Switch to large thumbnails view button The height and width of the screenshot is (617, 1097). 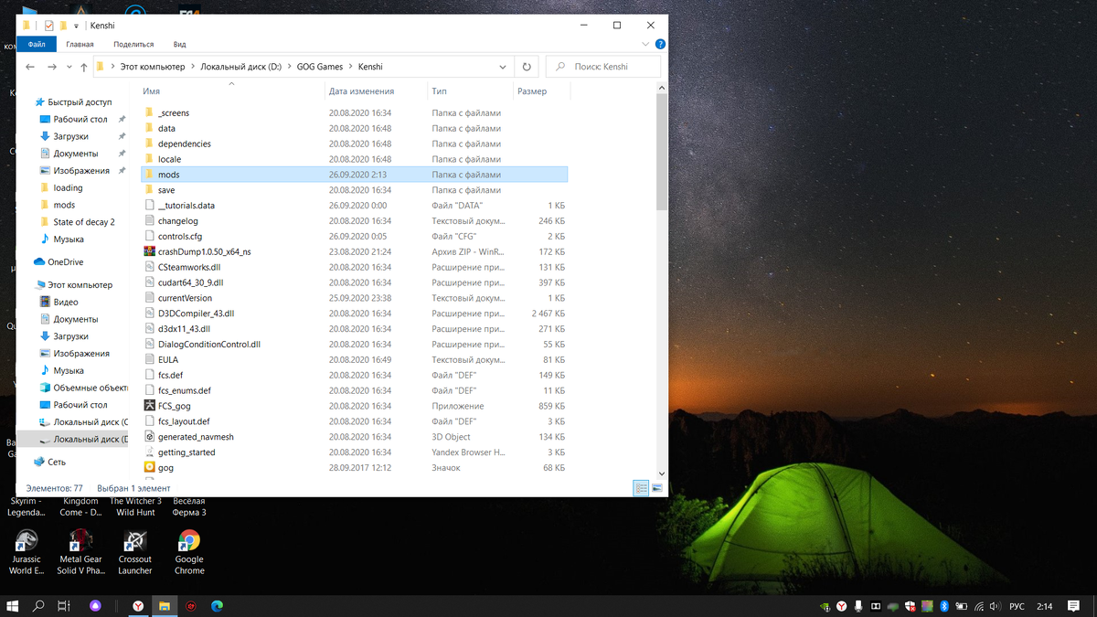tap(657, 489)
